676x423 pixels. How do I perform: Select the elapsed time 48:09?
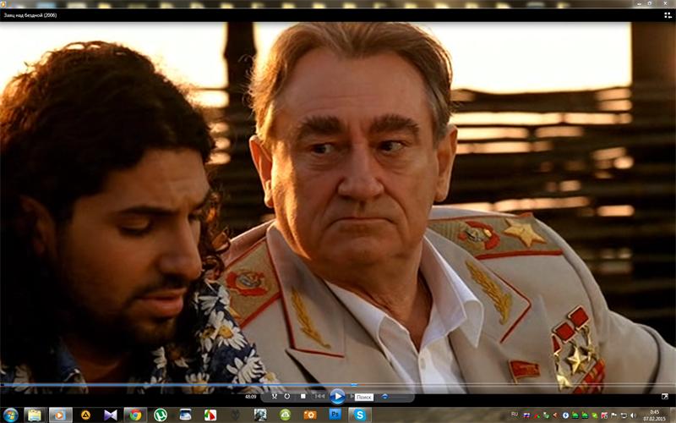250,396
